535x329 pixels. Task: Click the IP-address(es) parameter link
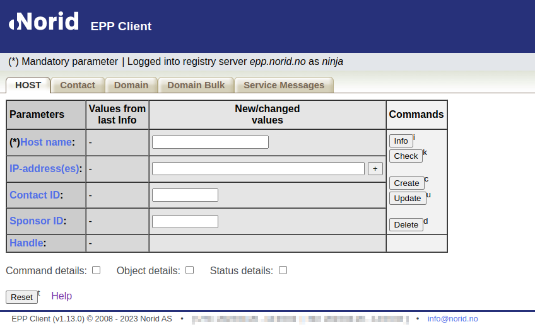[x=44, y=169]
